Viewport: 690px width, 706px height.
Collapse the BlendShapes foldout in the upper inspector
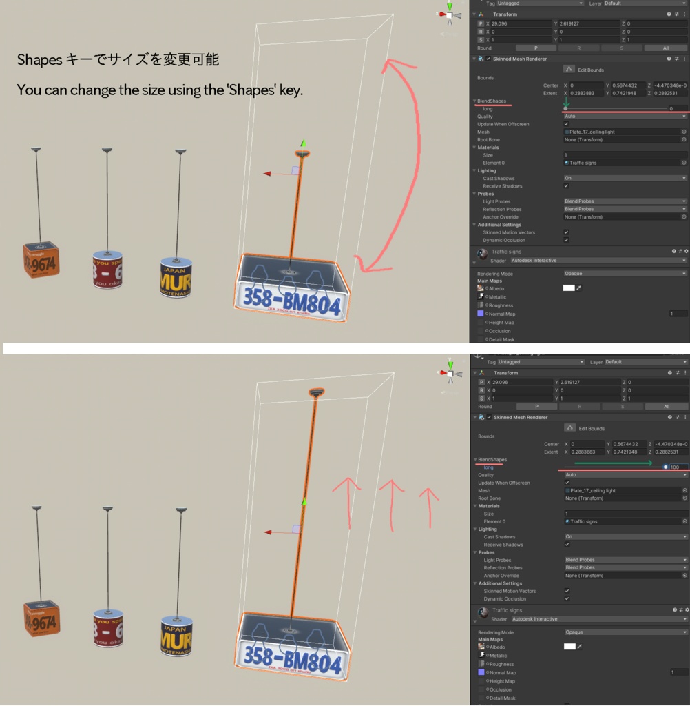[x=474, y=101]
